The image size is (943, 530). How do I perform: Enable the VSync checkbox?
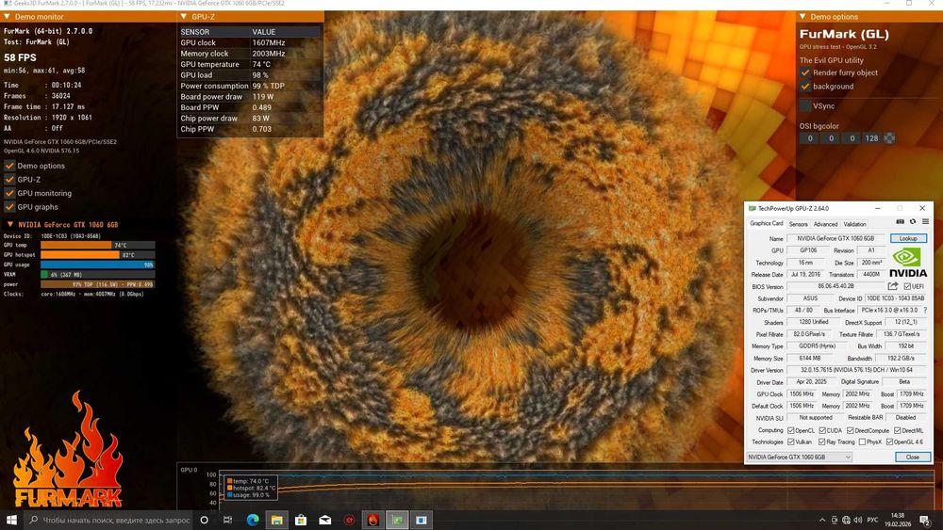pyautogui.click(x=805, y=105)
